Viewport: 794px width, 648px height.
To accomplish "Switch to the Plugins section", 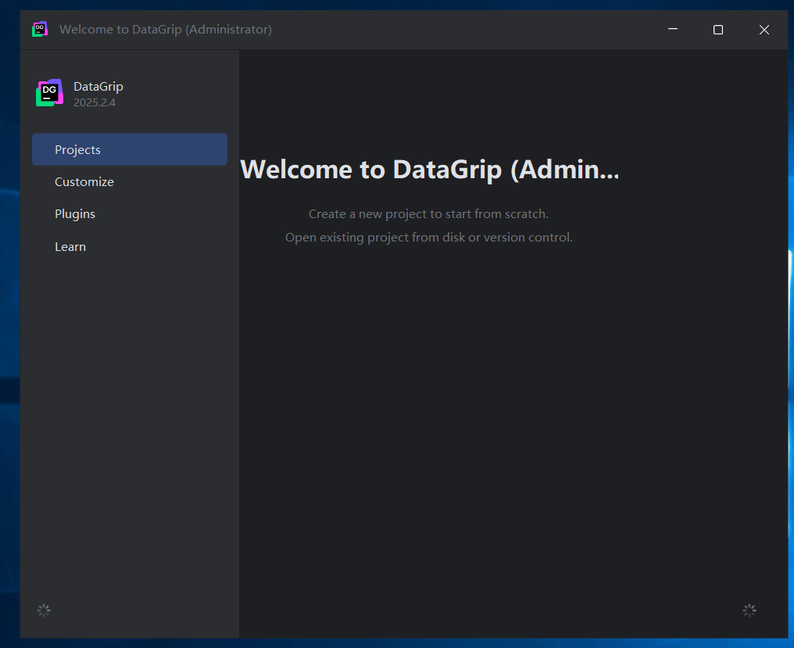I will pos(75,214).
